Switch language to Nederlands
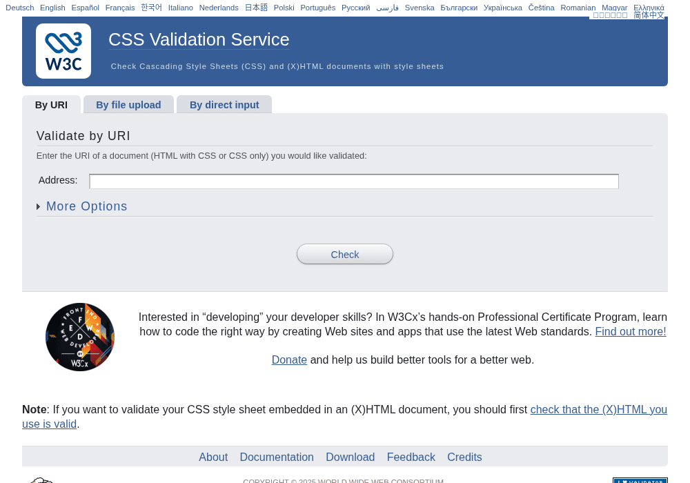690x483 pixels. click(x=219, y=8)
